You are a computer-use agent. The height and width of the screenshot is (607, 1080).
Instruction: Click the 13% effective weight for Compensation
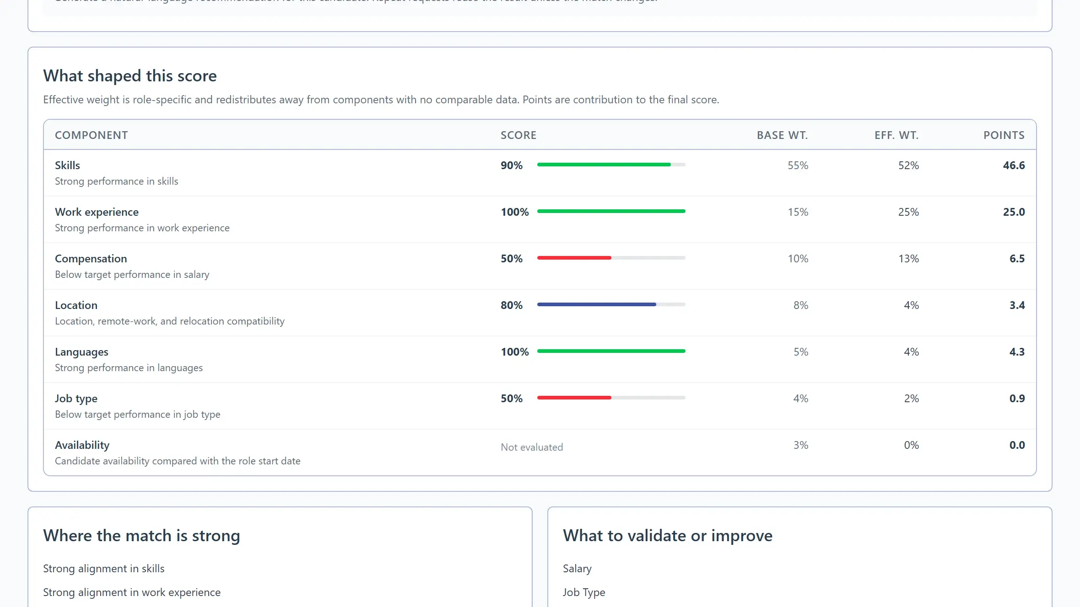tap(908, 259)
